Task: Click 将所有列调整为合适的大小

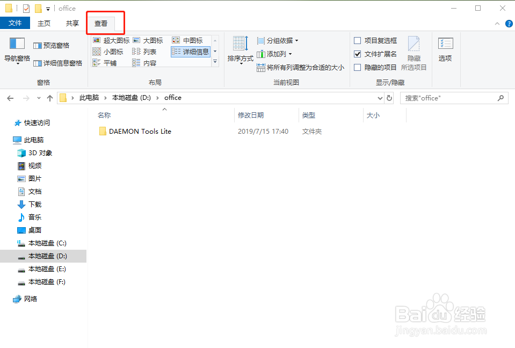Action: [x=301, y=67]
